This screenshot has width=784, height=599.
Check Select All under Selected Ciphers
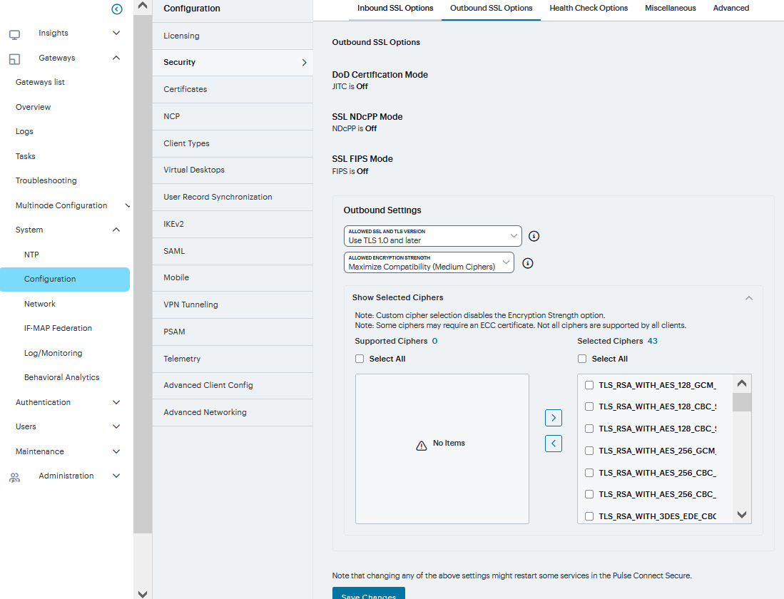(x=583, y=359)
